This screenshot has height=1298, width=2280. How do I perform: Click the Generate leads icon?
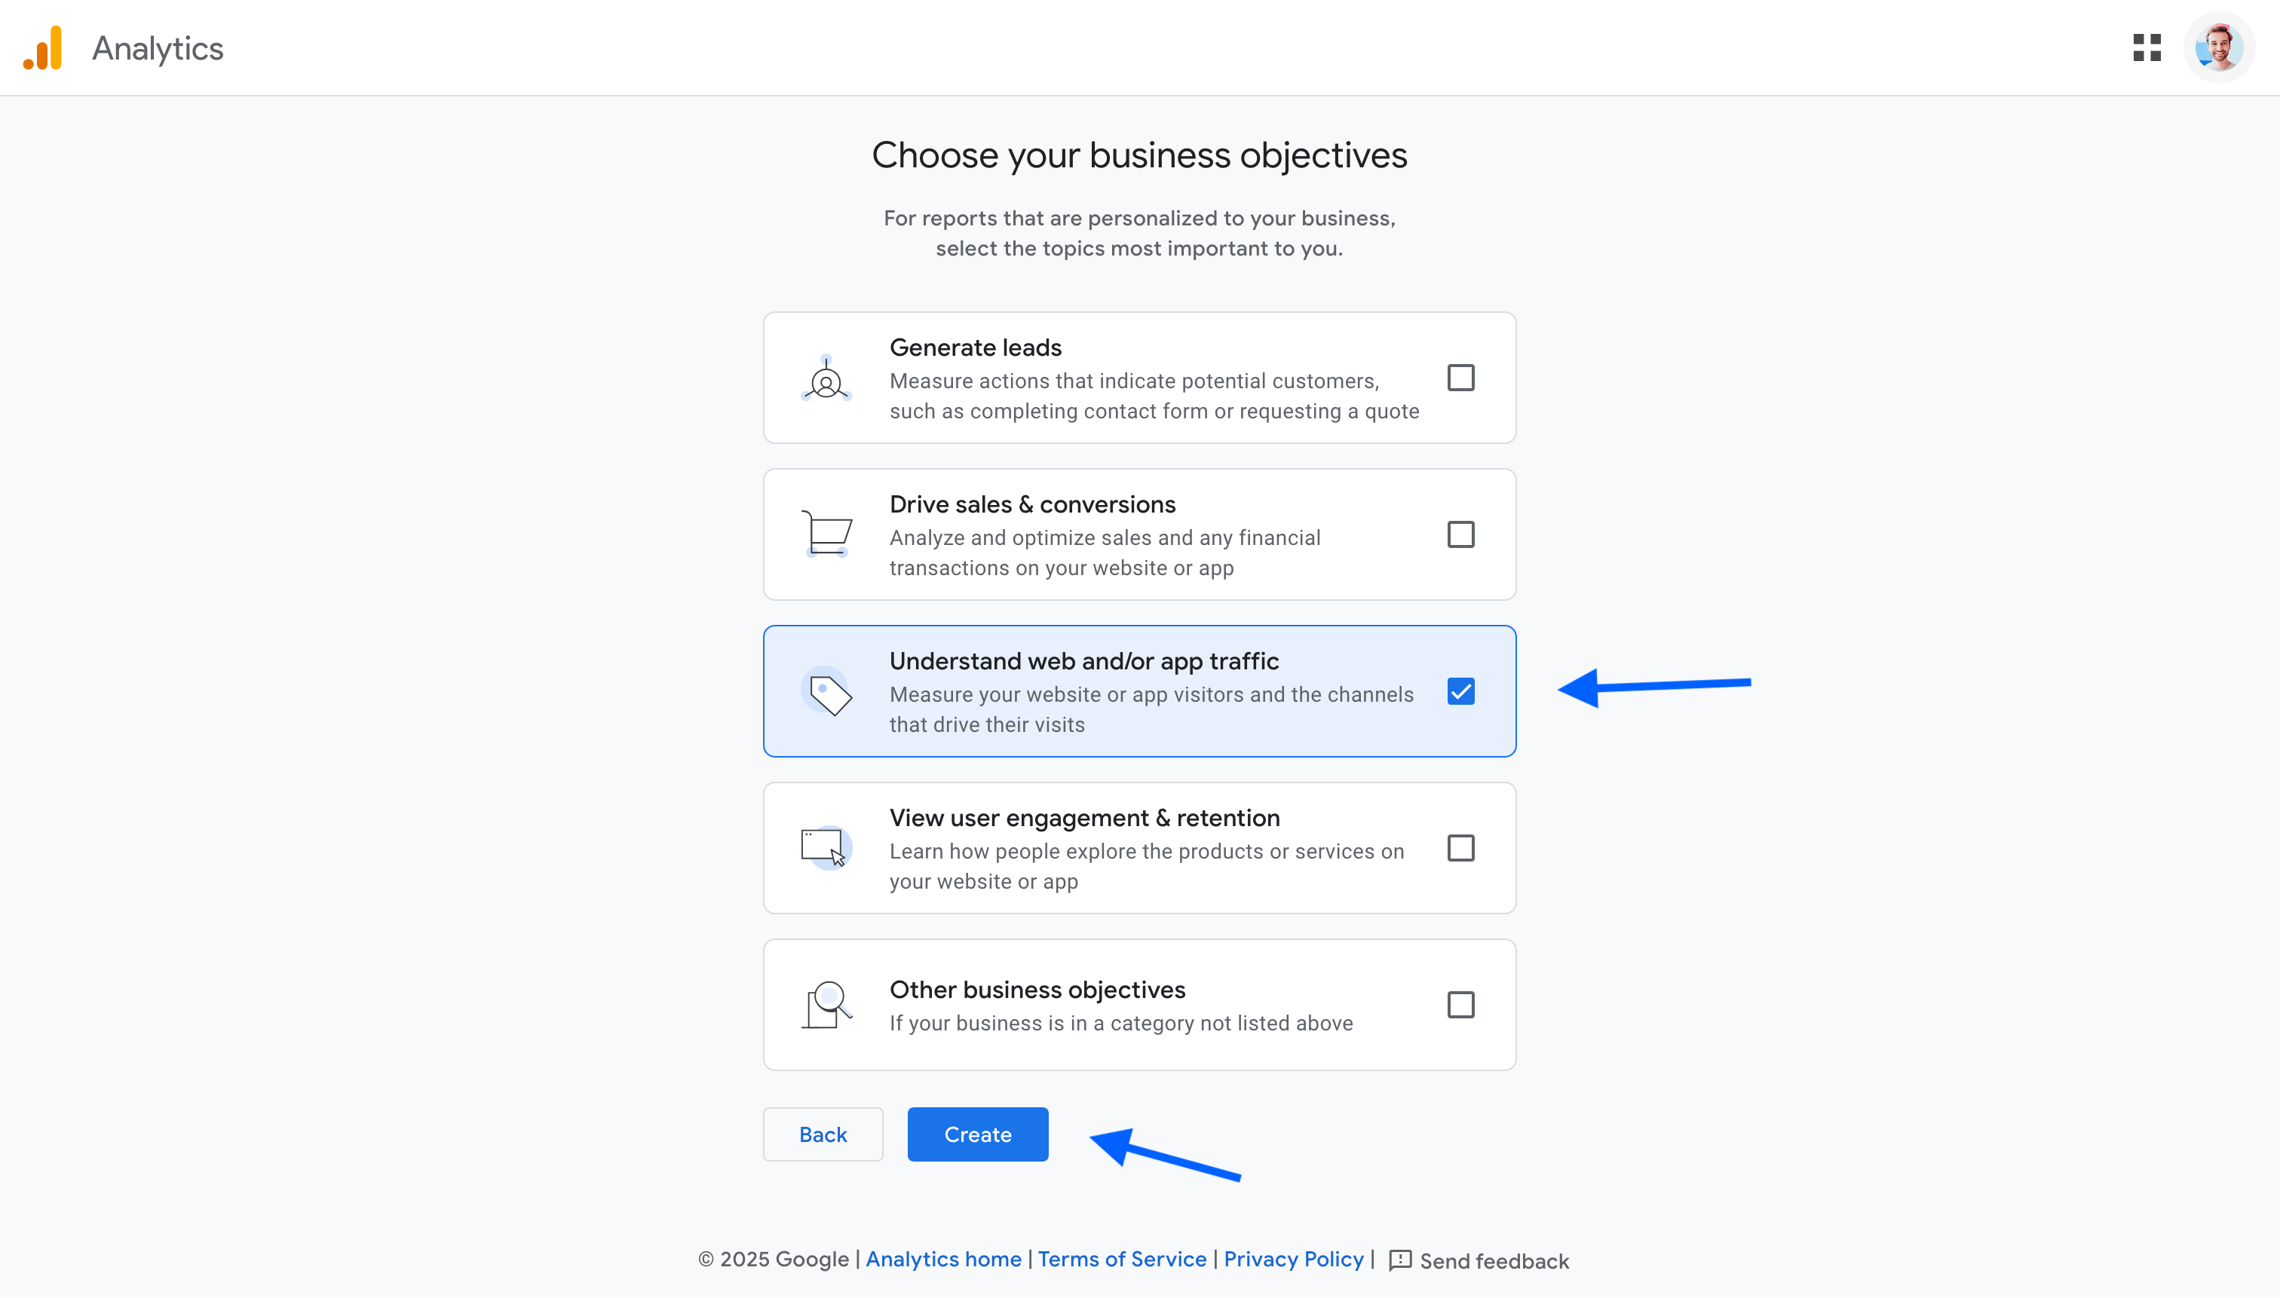click(x=826, y=378)
